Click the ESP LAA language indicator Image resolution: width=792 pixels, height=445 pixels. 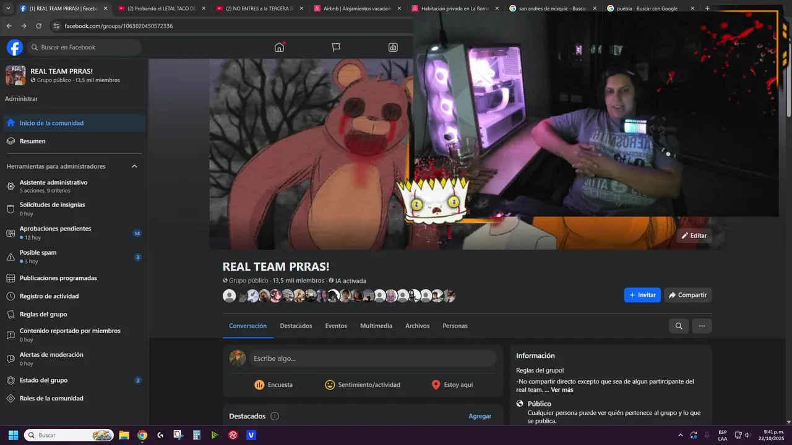point(723,435)
